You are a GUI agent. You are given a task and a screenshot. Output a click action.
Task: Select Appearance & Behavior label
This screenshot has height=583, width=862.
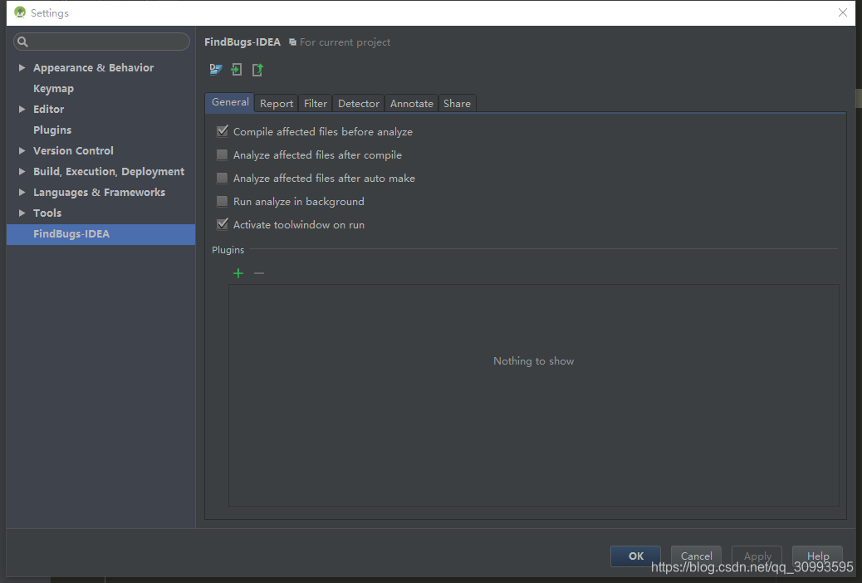click(x=94, y=67)
